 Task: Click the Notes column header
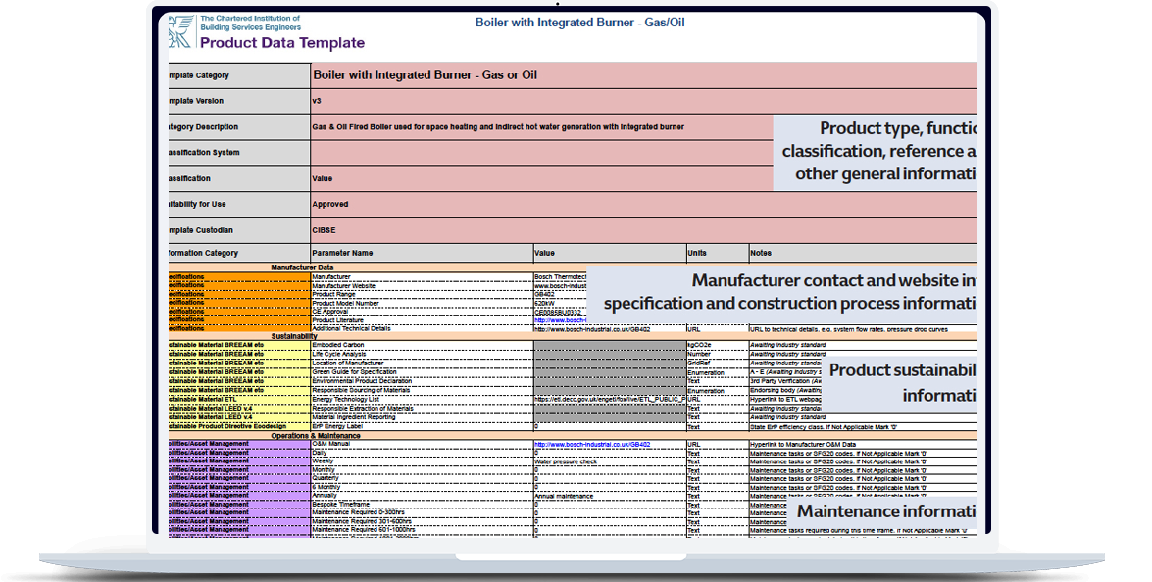click(863, 253)
